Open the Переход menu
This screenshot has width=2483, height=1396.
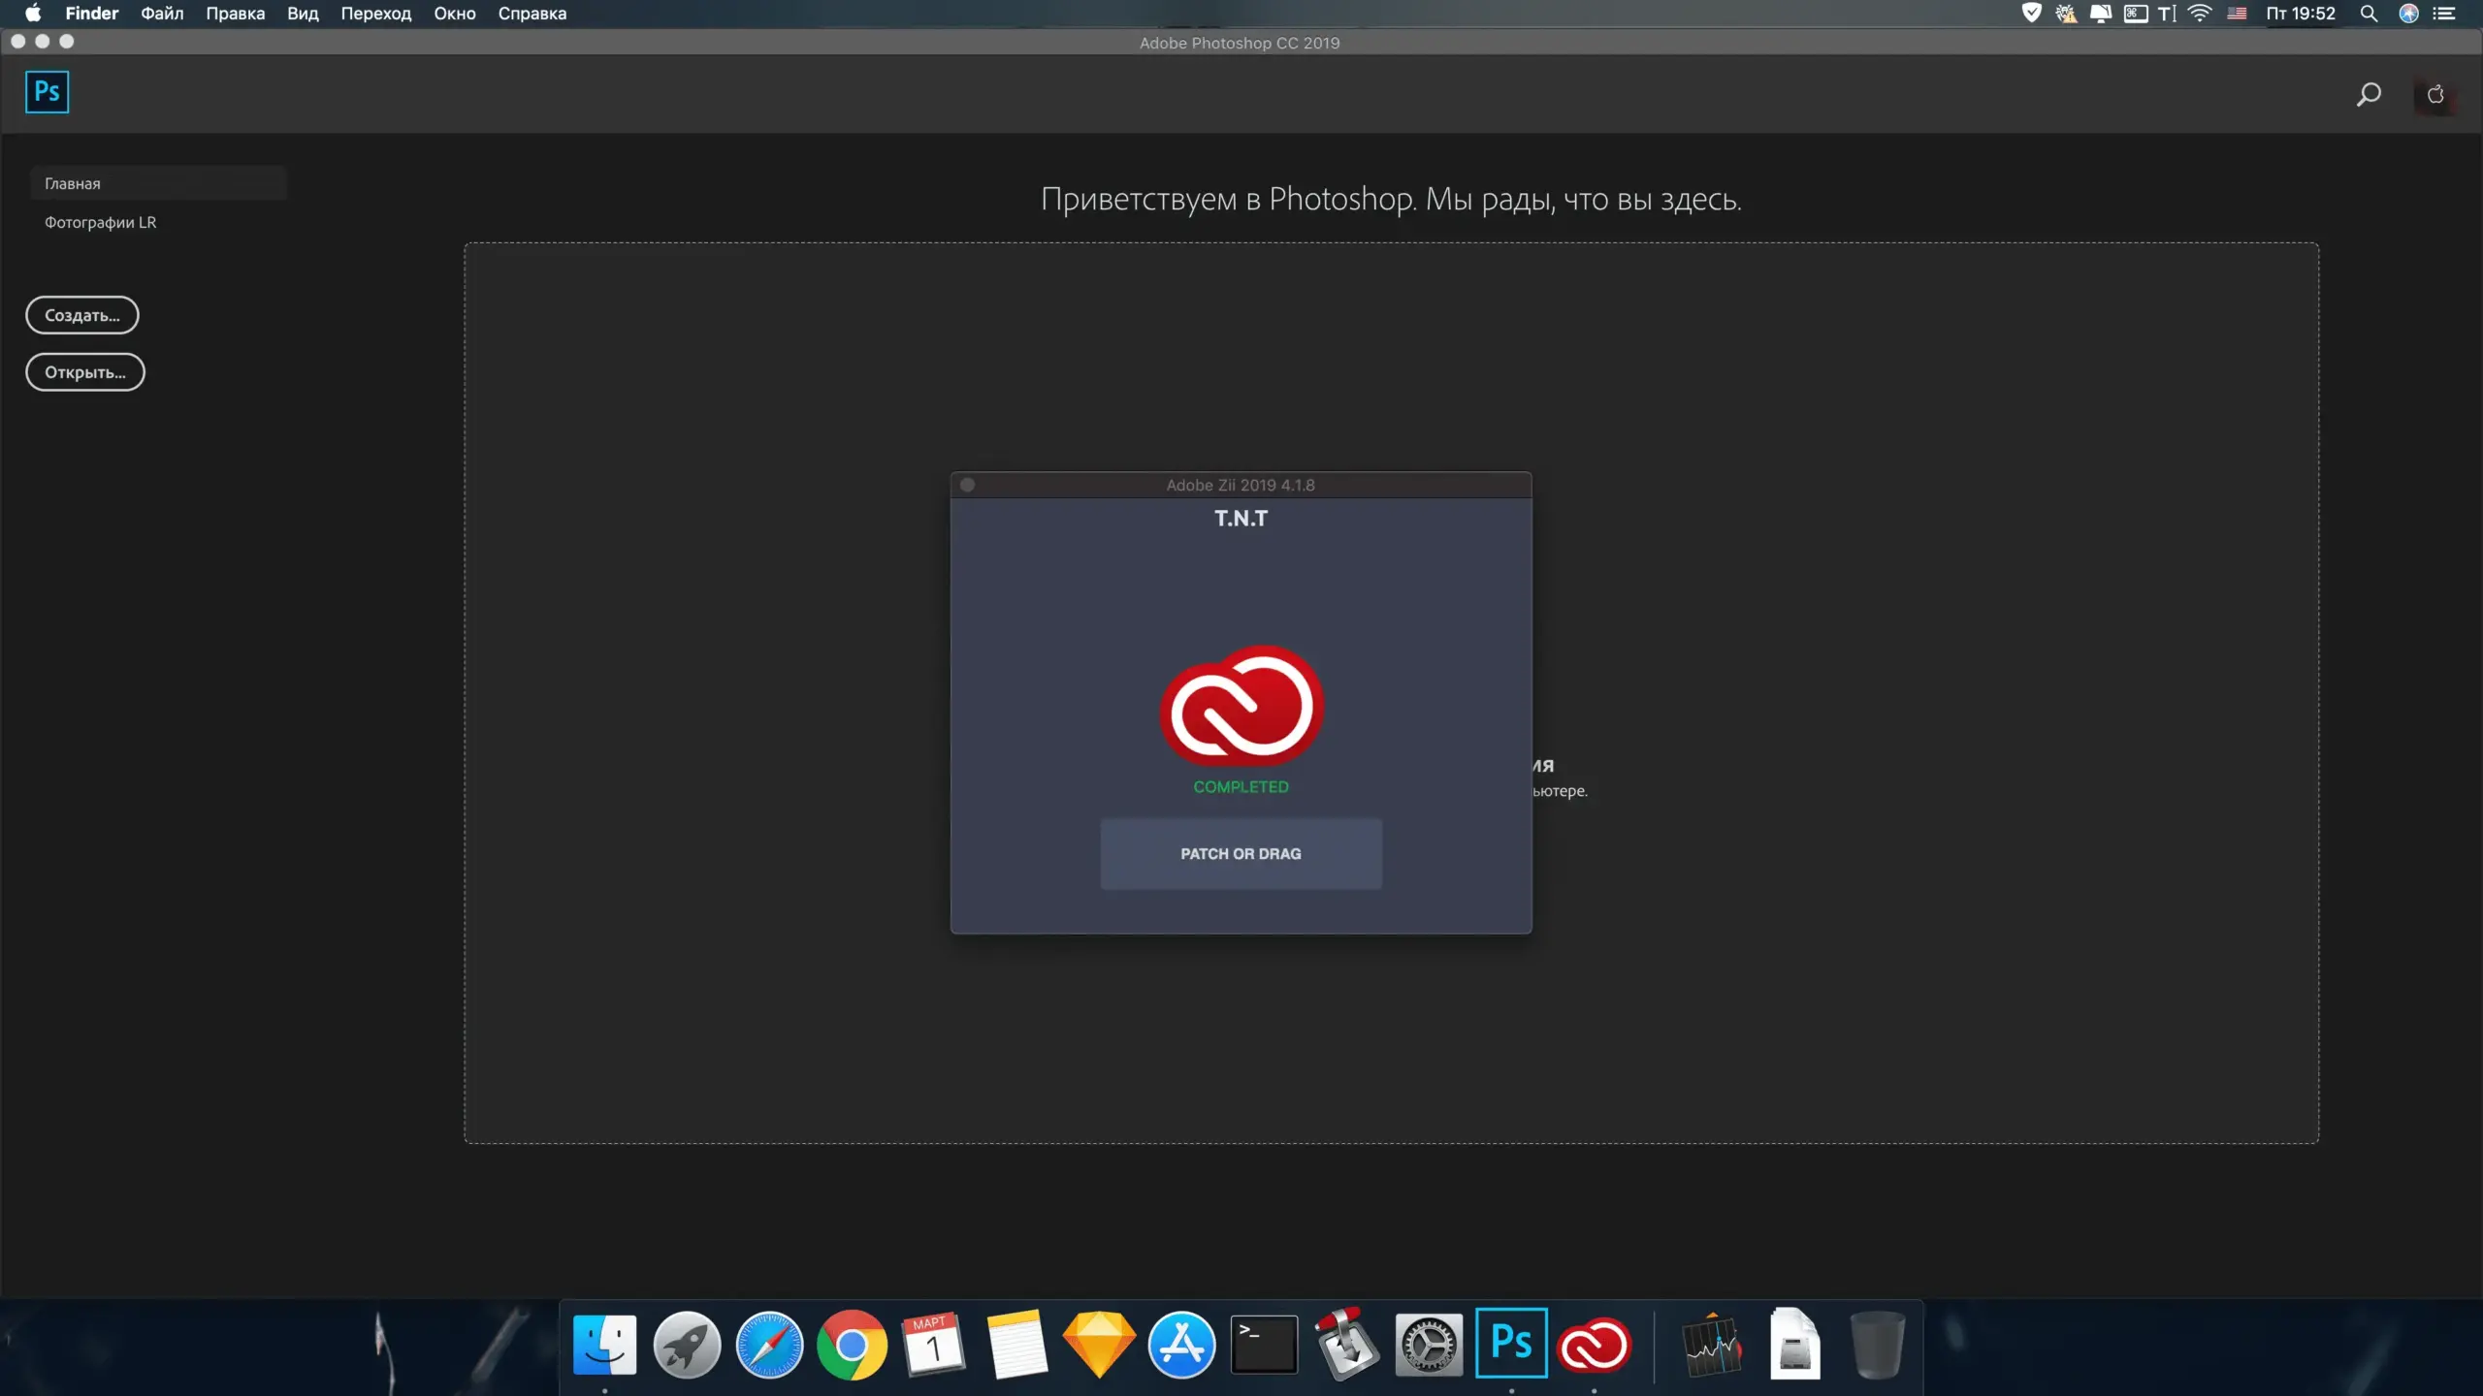tap(375, 14)
